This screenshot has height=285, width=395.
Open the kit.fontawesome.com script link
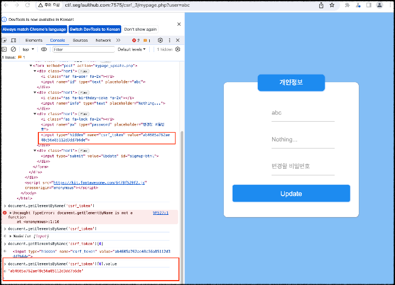click(x=99, y=183)
